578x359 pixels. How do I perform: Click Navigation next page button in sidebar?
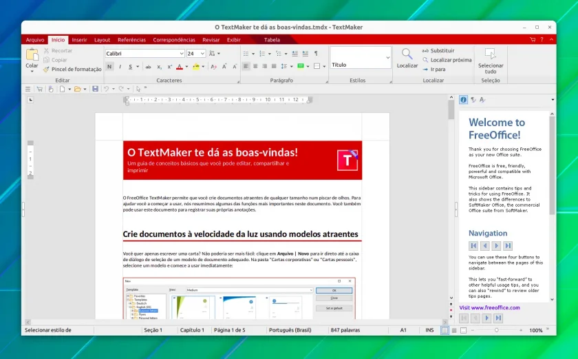click(x=497, y=246)
